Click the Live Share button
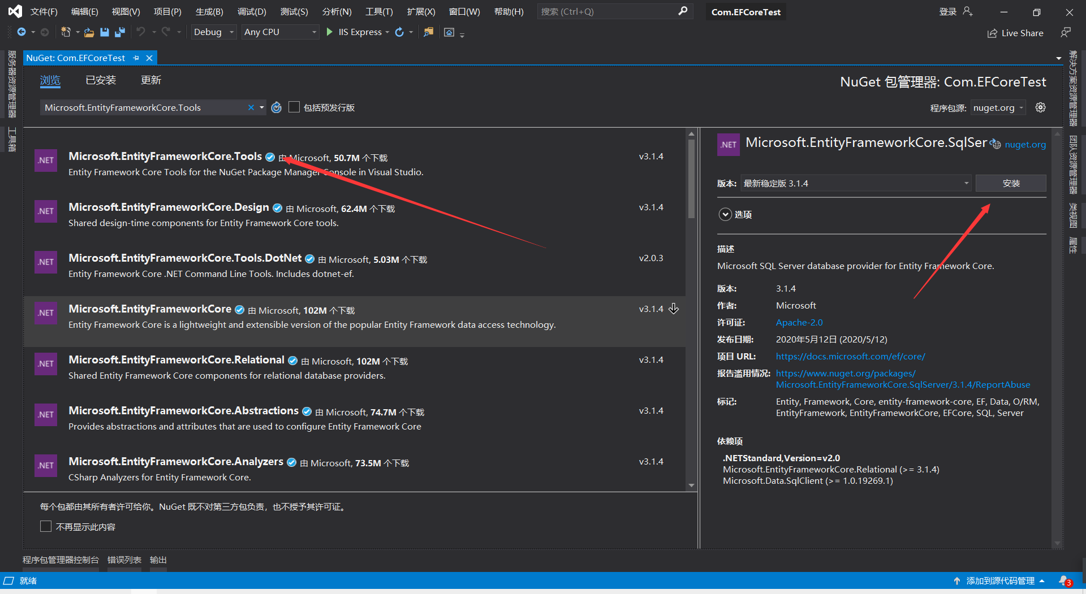The width and height of the screenshot is (1086, 594). [1015, 33]
